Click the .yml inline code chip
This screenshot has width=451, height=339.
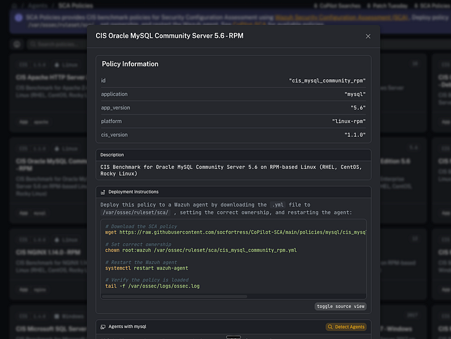[x=278, y=205]
